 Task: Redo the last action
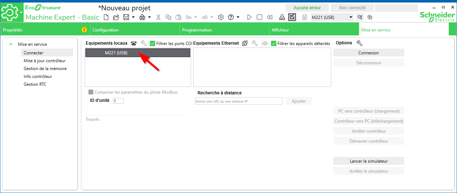tap(205, 17)
